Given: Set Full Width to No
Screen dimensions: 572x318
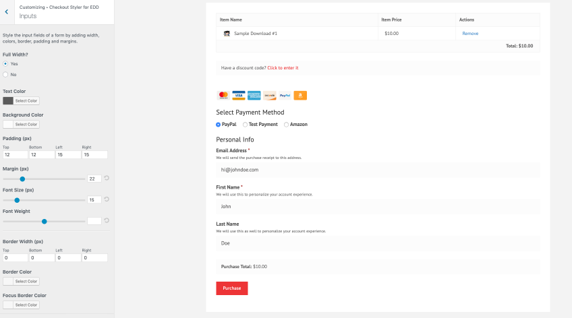Looking at the screenshot, I should (x=5, y=75).
